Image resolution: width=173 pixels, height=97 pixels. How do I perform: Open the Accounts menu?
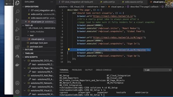click(17, 83)
